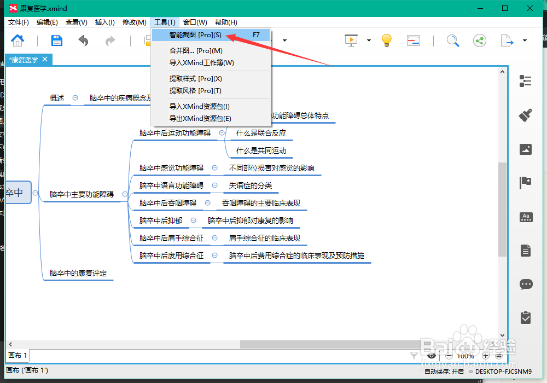Open the 窗口(W) menu
The width and height of the screenshot is (547, 383).
[x=195, y=22]
